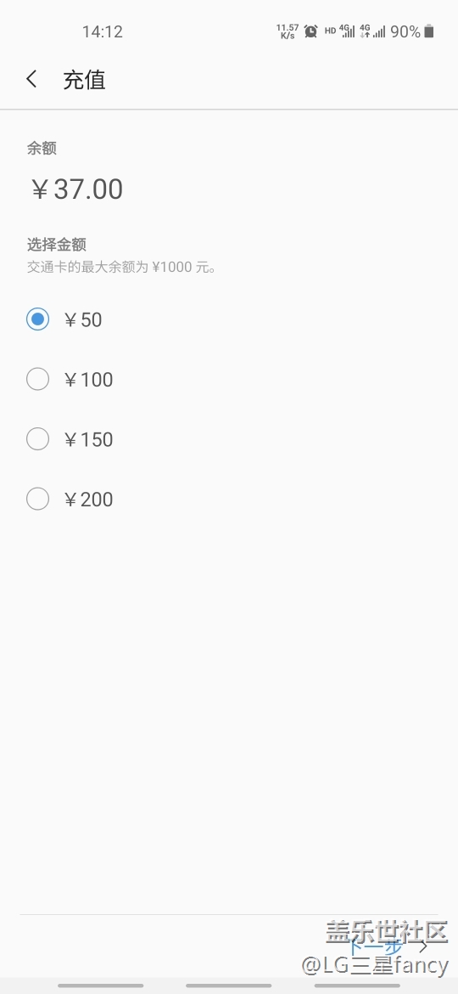Tap the 下一步 next step button

click(x=376, y=948)
